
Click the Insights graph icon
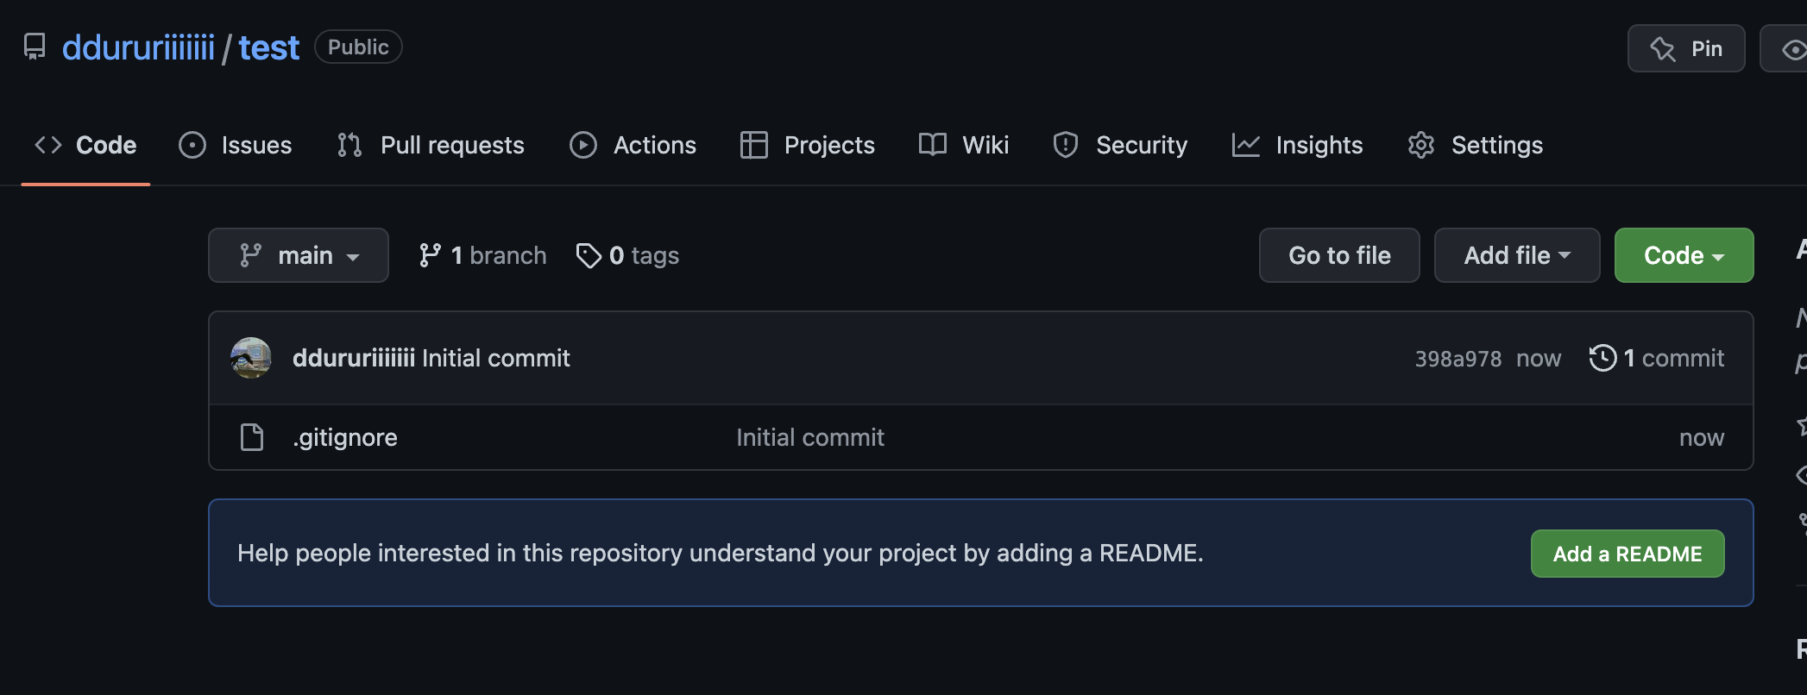pos(1246,145)
